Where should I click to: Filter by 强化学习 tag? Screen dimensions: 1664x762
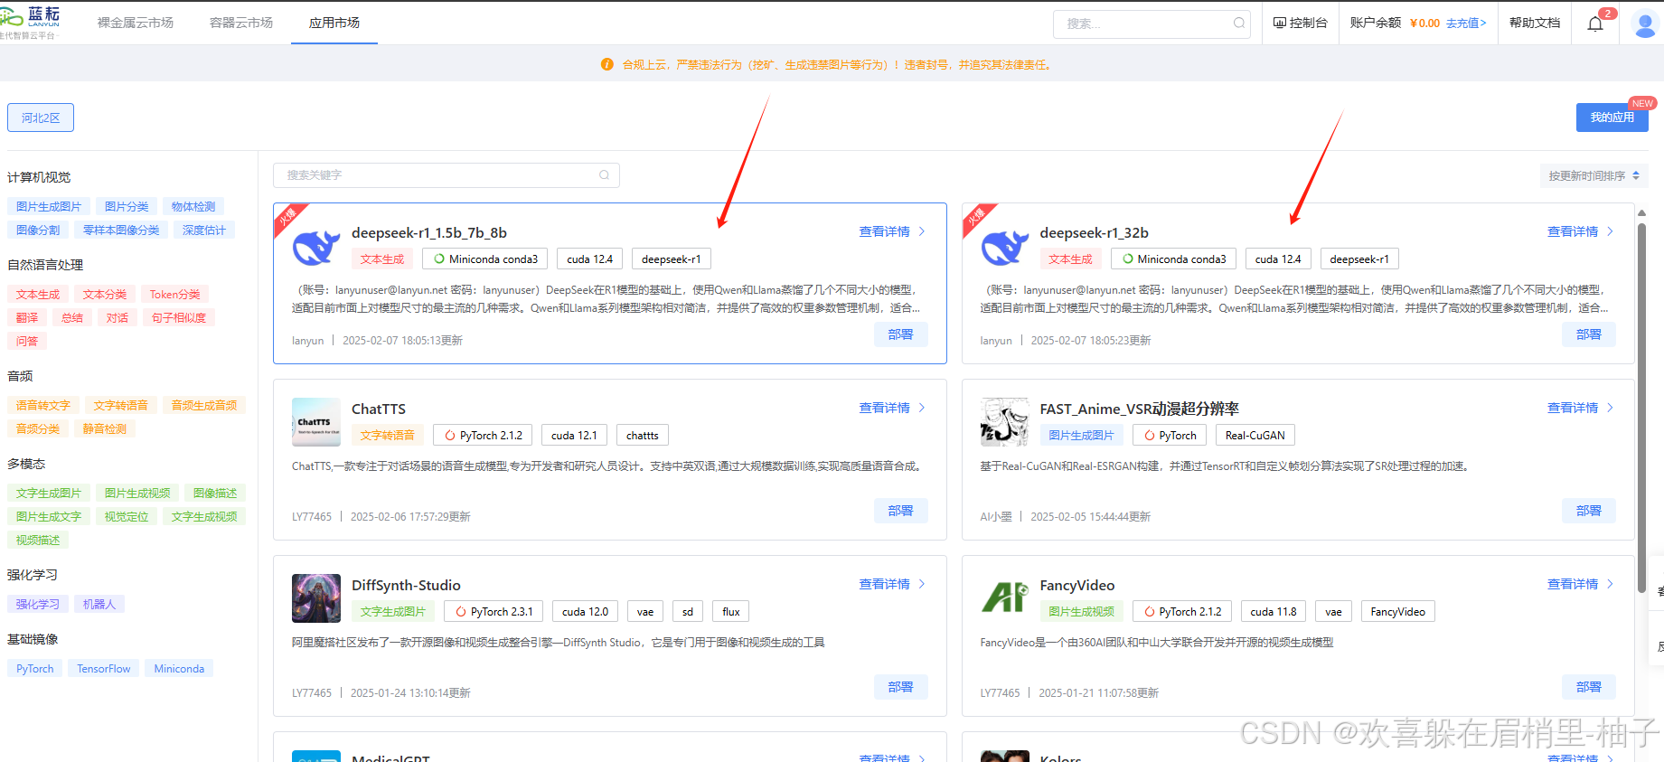point(38,605)
